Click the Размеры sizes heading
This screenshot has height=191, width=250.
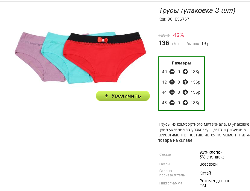click(x=181, y=63)
